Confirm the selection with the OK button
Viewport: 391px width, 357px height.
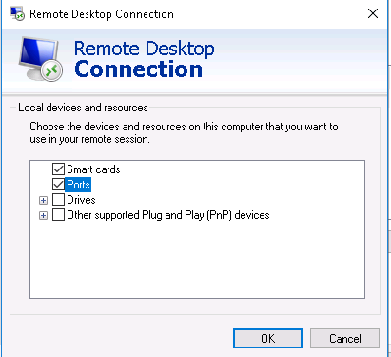tap(267, 338)
